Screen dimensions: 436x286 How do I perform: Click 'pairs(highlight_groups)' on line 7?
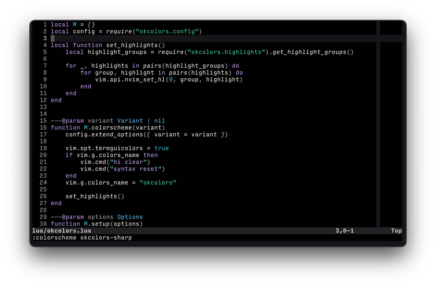[x=185, y=66]
